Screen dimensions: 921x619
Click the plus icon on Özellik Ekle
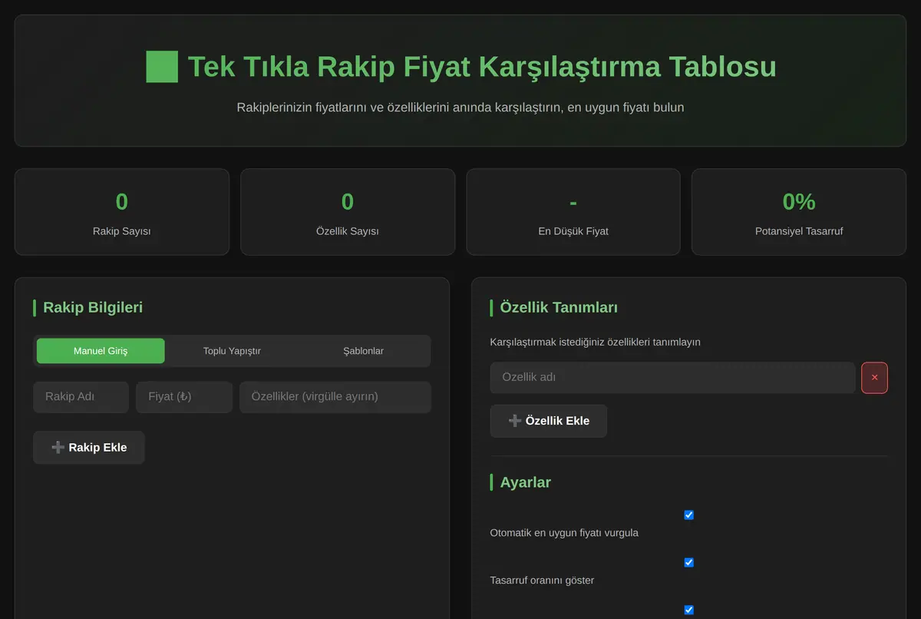[515, 421]
